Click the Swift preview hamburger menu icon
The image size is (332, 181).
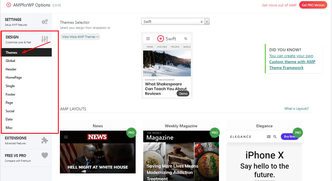tap(148, 38)
